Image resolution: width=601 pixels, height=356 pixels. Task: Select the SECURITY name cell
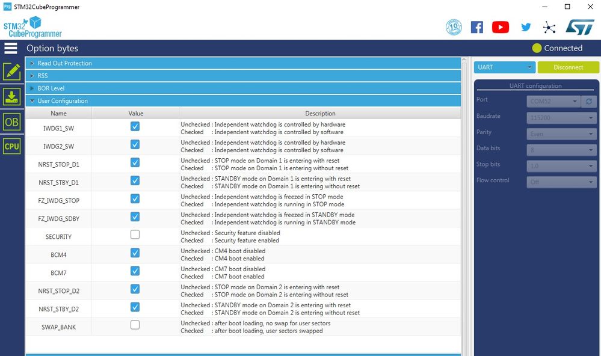pyautogui.click(x=58, y=236)
